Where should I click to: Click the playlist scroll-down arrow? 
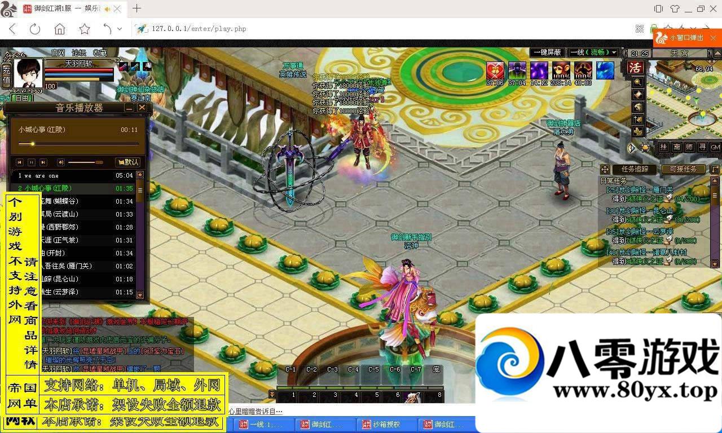tap(140, 294)
